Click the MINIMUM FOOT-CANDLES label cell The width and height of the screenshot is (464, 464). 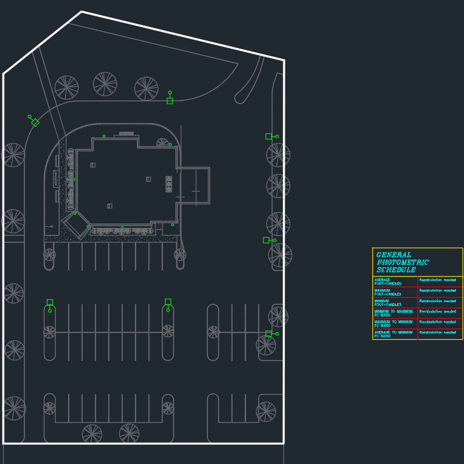[395, 303]
